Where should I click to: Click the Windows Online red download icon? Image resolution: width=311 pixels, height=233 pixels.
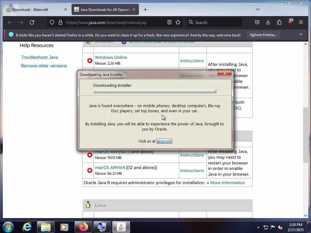coord(90,60)
